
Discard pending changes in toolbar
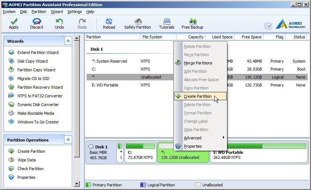tap(37, 24)
